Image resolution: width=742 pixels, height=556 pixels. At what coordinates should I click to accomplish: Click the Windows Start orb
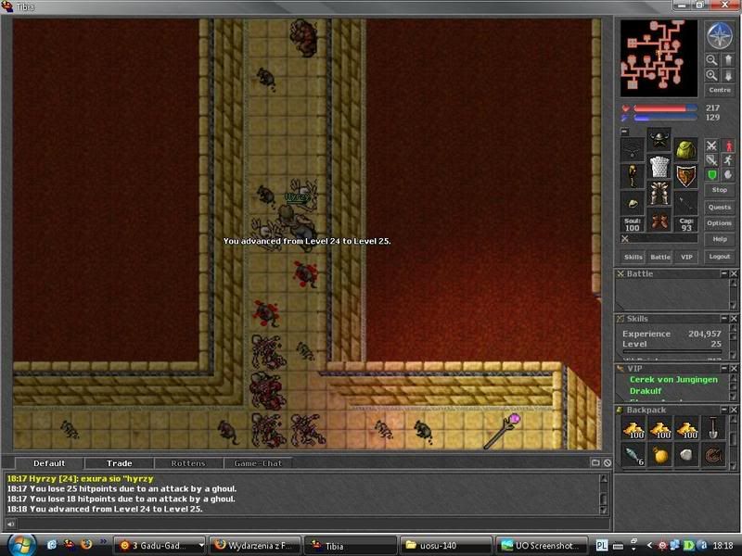(20, 545)
